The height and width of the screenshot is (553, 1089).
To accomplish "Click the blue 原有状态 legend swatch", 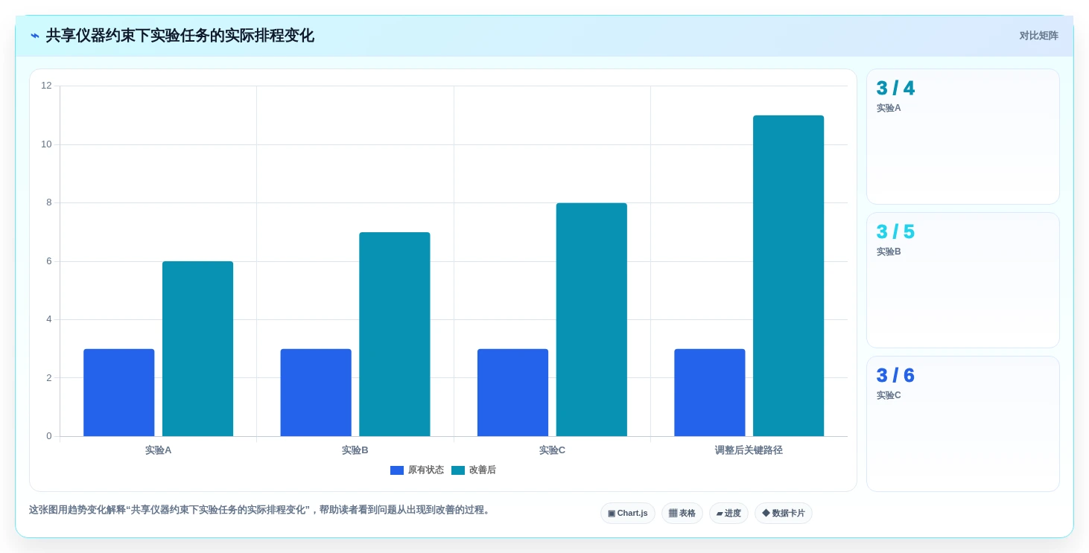I will (397, 470).
